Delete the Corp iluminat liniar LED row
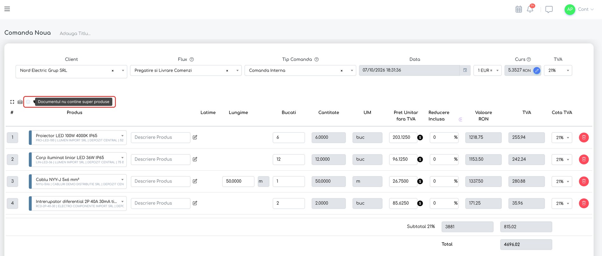602x256 pixels. click(x=584, y=159)
